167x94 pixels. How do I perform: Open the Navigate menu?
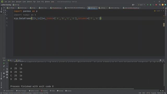19,2
